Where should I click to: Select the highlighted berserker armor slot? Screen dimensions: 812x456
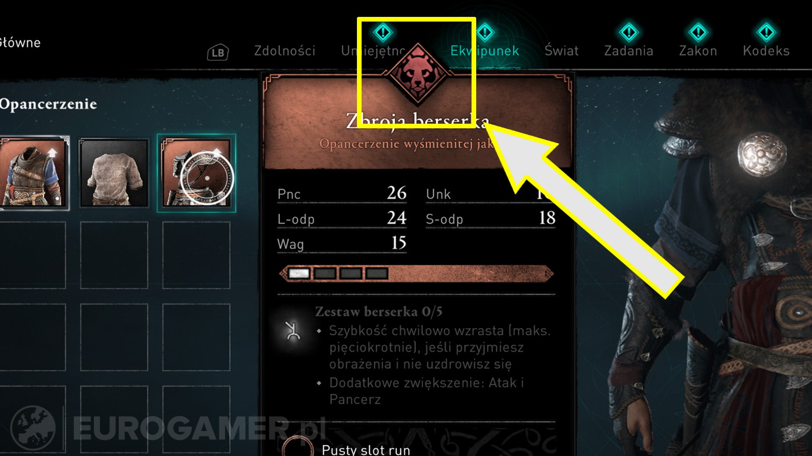click(196, 173)
